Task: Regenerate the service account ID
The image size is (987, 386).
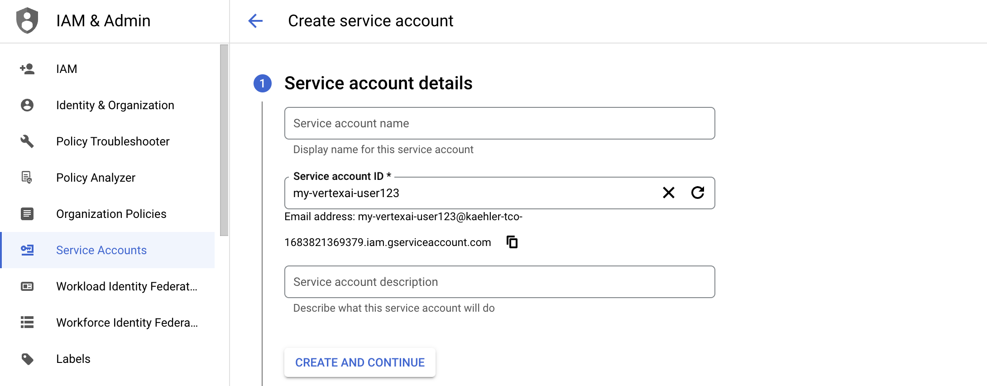Action: pyautogui.click(x=698, y=193)
